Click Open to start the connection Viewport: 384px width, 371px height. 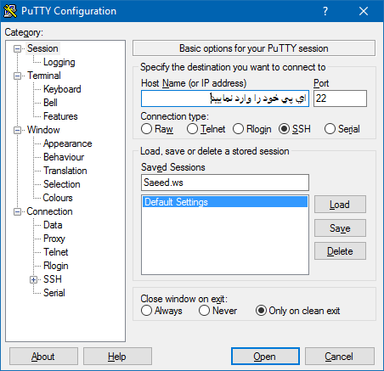265,357
